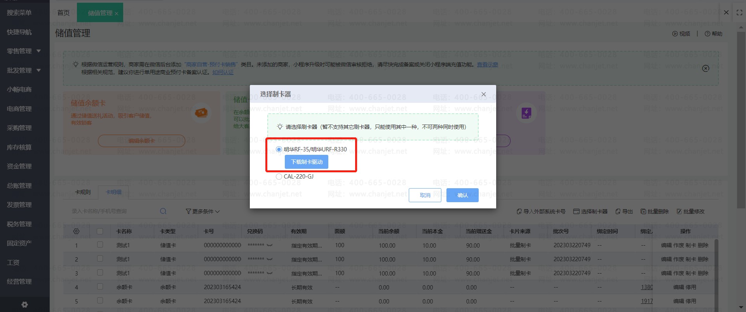746x312 pixels.
Task: Check the box for row 3
Action: tap(100, 273)
